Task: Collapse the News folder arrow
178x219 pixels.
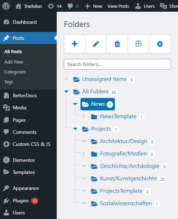Action: pos(75,104)
